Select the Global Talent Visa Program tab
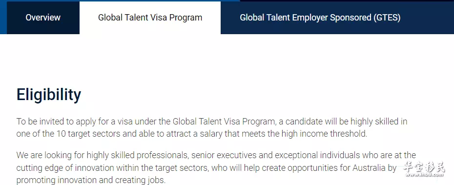 point(150,18)
